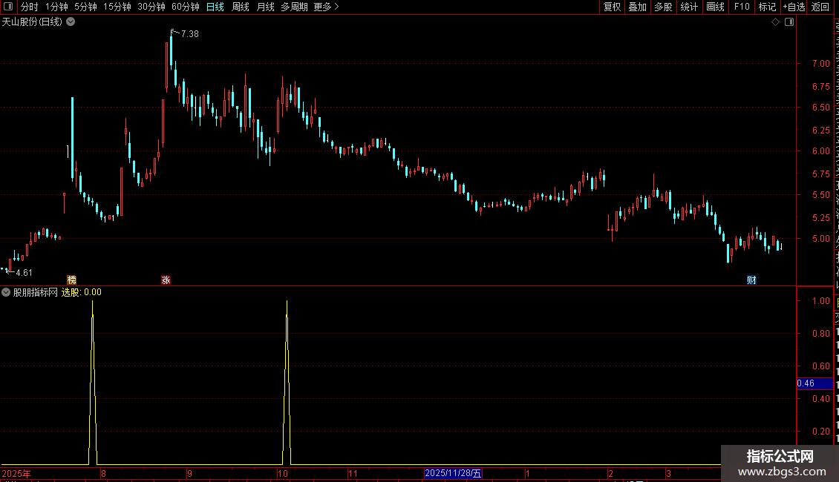Image resolution: width=839 pixels, height=482 pixels.
Task: Add stock with +自选 button
Action: point(794,7)
